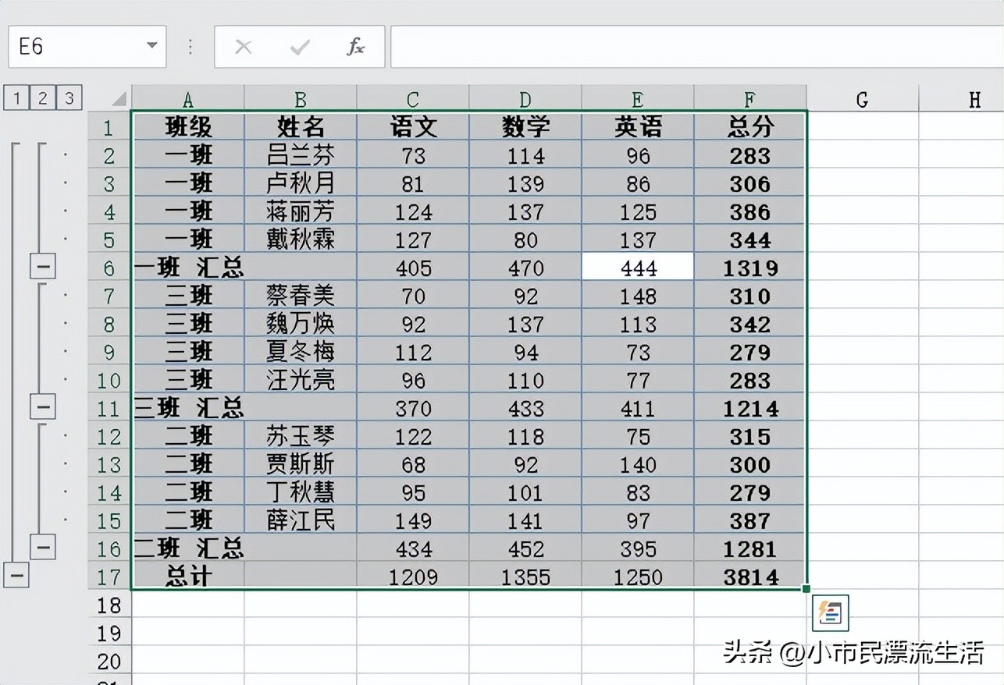Click the 三班 汇总 cell
Screen dimensions: 1004x685
[188, 408]
